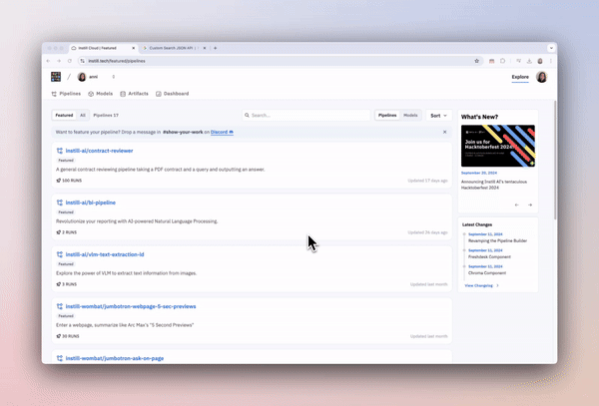
Task: Dismiss the feature-your-pipeline banner
Action: pos(444,132)
